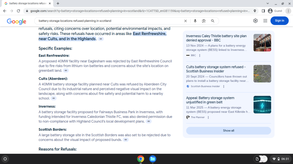The height and width of the screenshot is (164, 293).
Task: Click the Cults article map thumbnail
Action: [262, 74]
